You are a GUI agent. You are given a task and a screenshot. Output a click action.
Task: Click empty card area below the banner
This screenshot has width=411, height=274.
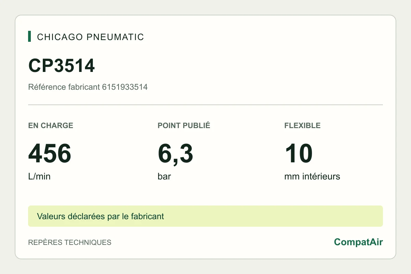tap(223, 242)
